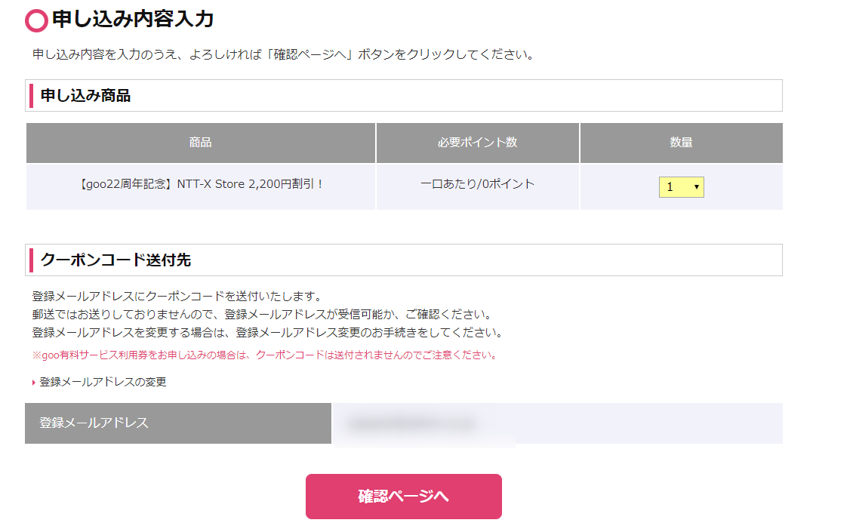The width and height of the screenshot is (853, 529).
Task: Click the 申し込み内容入力 page heading
Action: pos(132,20)
